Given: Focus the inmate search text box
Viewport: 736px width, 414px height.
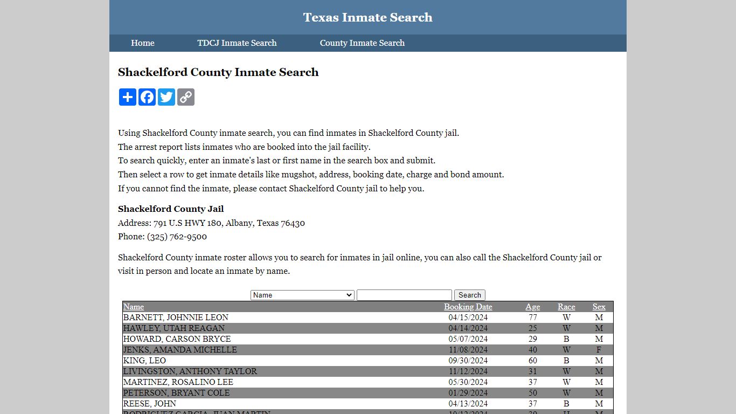Looking at the screenshot, I should click(x=404, y=295).
